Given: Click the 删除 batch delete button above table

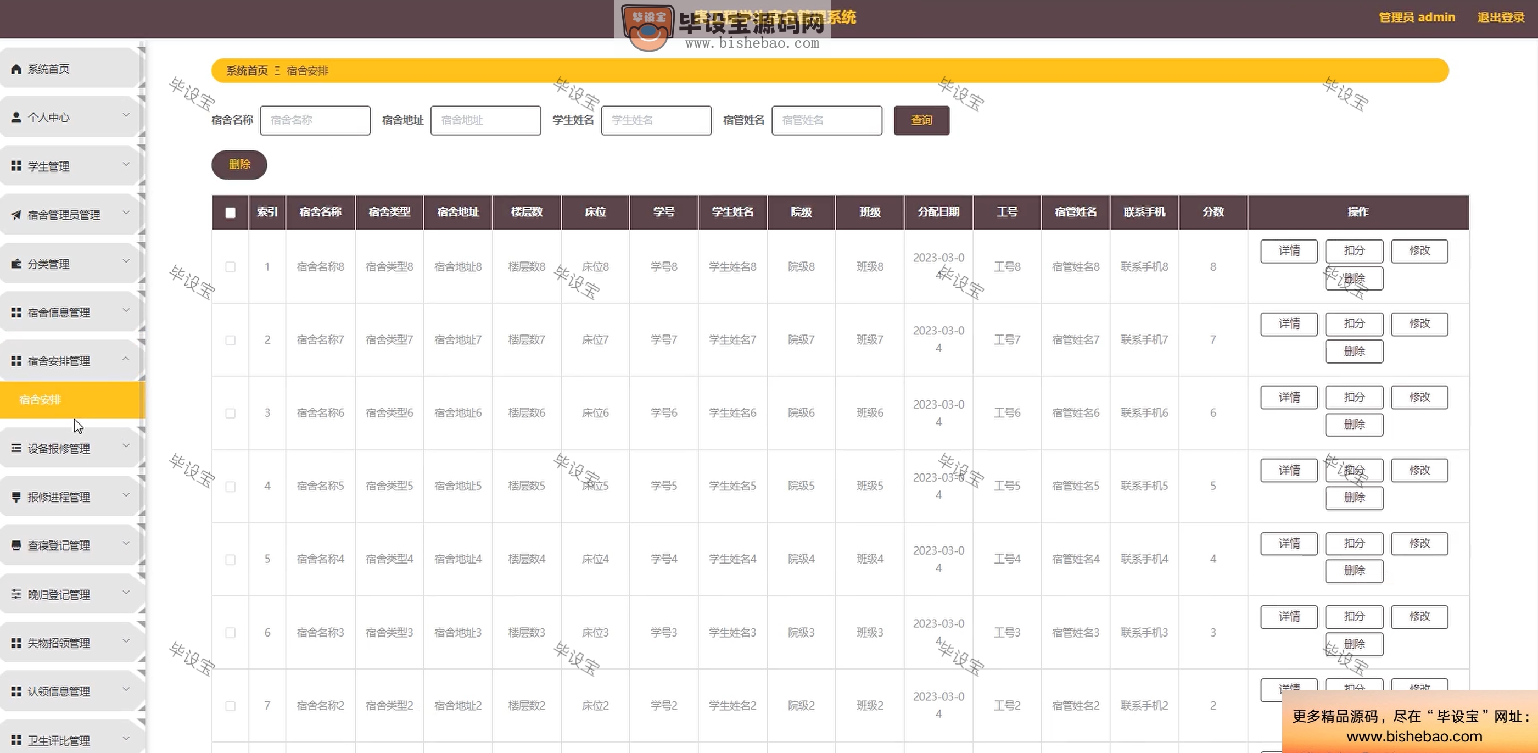Looking at the screenshot, I should pos(239,165).
